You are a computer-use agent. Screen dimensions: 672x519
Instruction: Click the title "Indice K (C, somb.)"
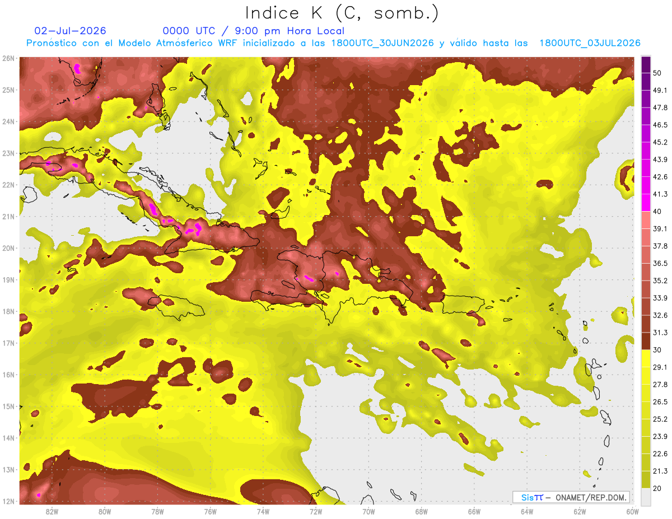click(342, 13)
